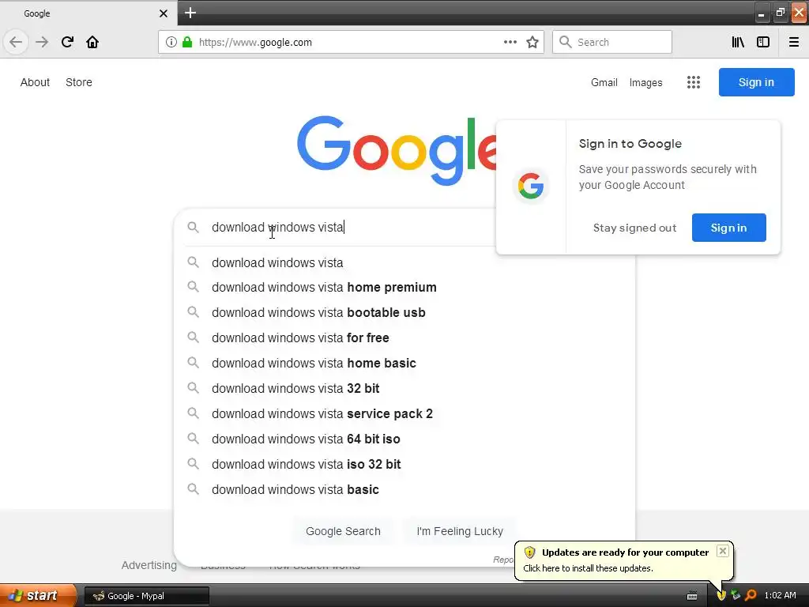Image resolution: width=809 pixels, height=607 pixels.
Task: Open a new tab with plus button
Action: pyautogui.click(x=190, y=13)
